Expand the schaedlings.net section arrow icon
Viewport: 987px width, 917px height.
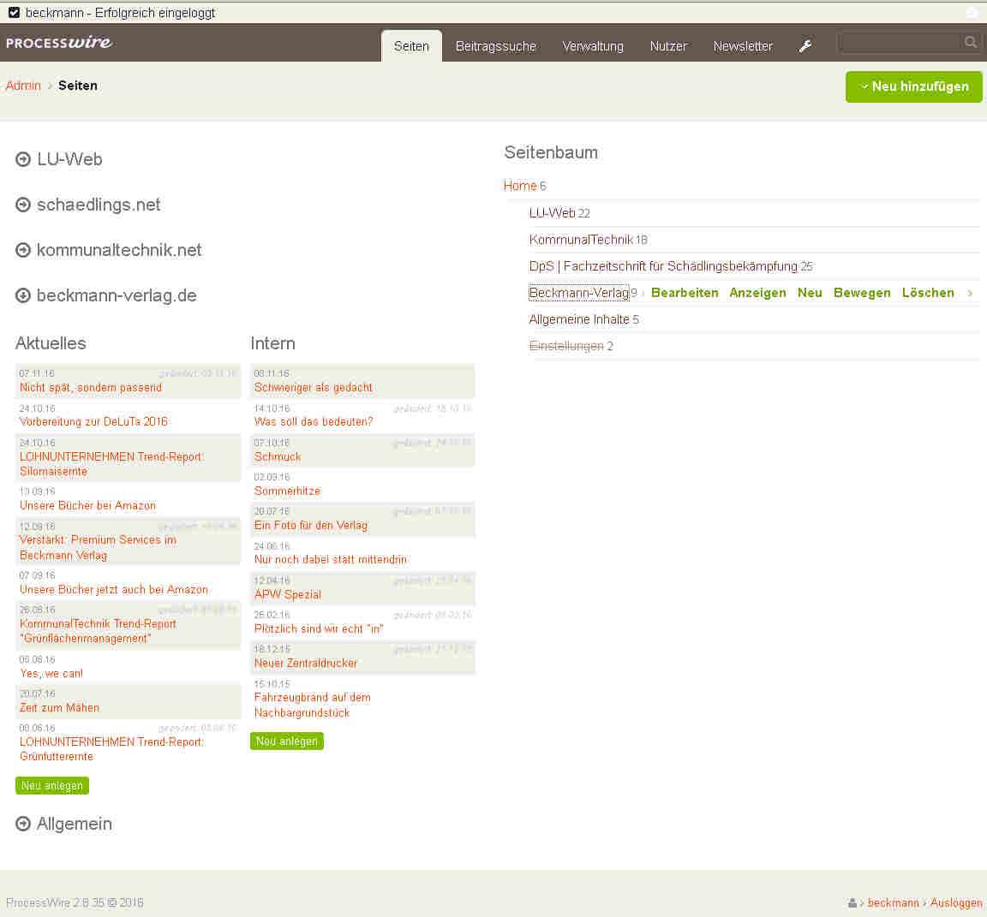pyautogui.click(x=22, y=205)
